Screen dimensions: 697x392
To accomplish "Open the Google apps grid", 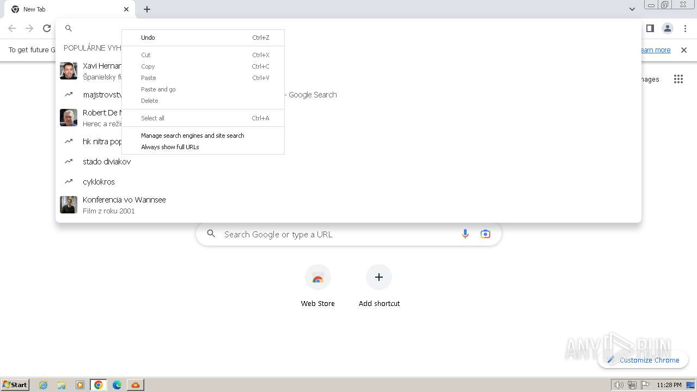I will tap(678, 79).
